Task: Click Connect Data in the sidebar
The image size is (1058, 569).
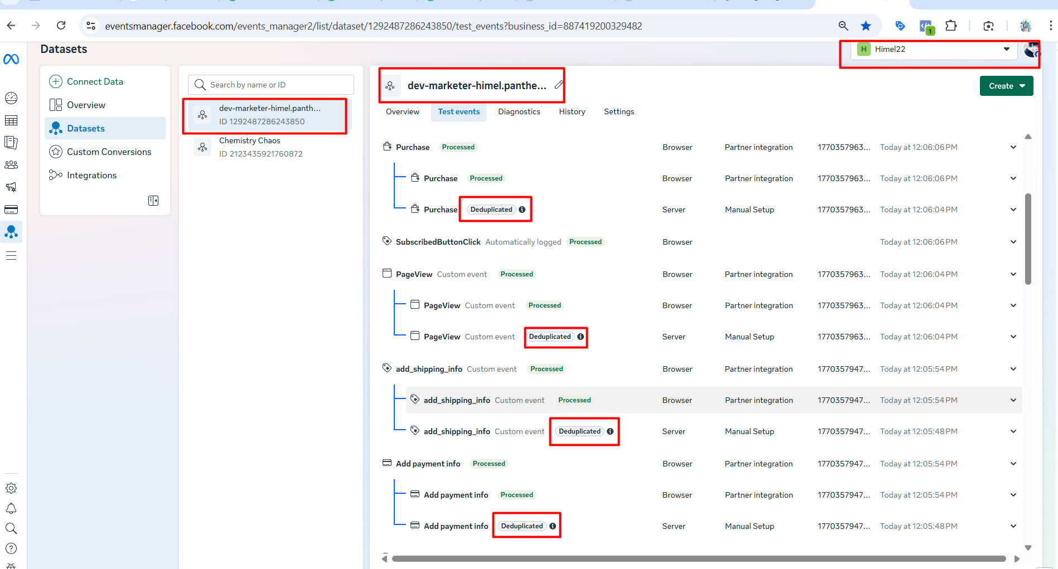Action: 94,81
